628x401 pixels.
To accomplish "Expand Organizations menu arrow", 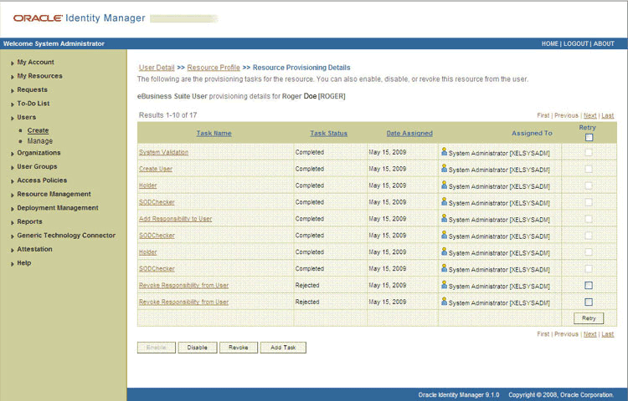I will [13, 154].
